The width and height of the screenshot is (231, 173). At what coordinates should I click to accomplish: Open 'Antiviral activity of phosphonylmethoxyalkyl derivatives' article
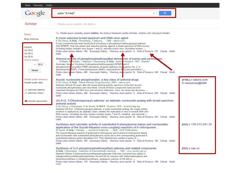[x=109, y=59]
